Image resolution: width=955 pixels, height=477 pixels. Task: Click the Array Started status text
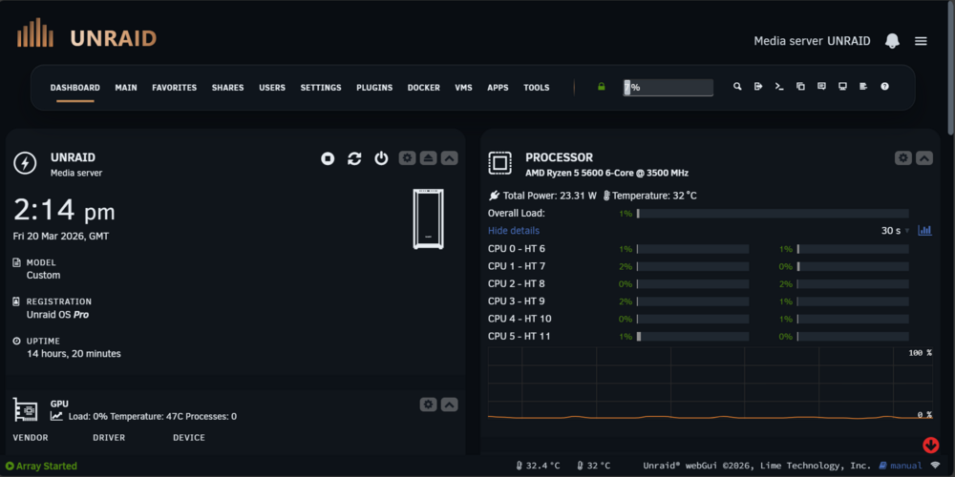click(41, 467)
